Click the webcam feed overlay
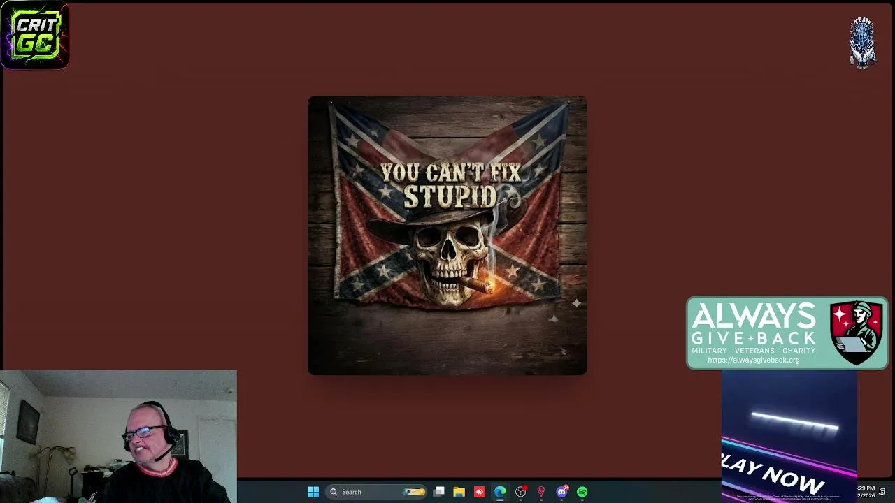Viewport: 895px width, 503px height. click(x=118, y=436)
